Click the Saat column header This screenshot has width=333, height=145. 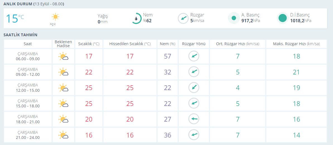click(28, 44)
